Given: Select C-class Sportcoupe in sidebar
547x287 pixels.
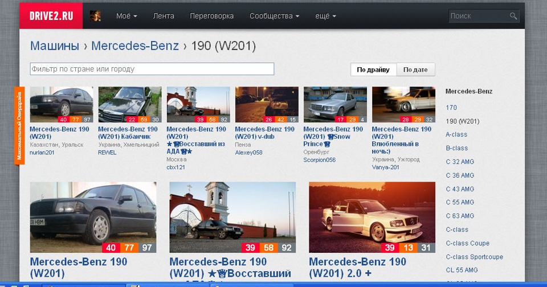Looking at the screenshot, I should coord(475,257).
